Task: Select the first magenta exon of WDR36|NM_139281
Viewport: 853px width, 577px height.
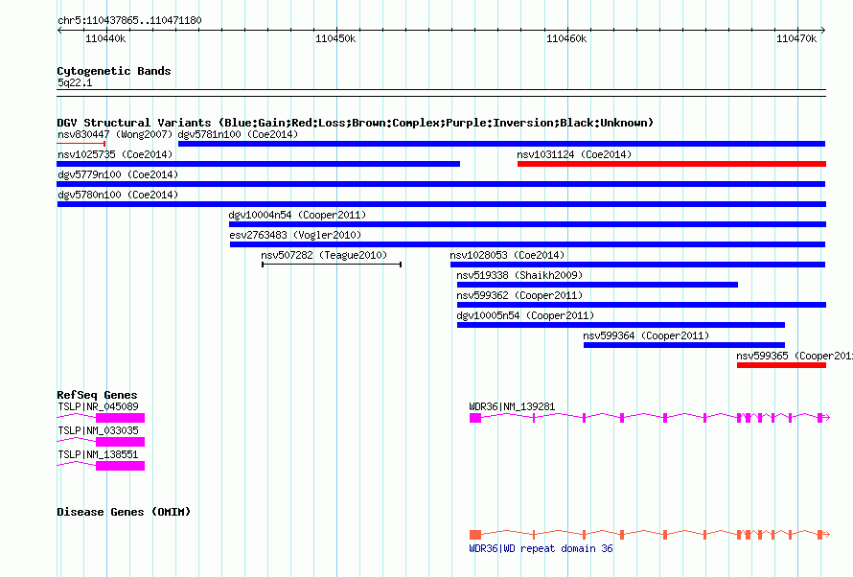Action: coord(475,418)
